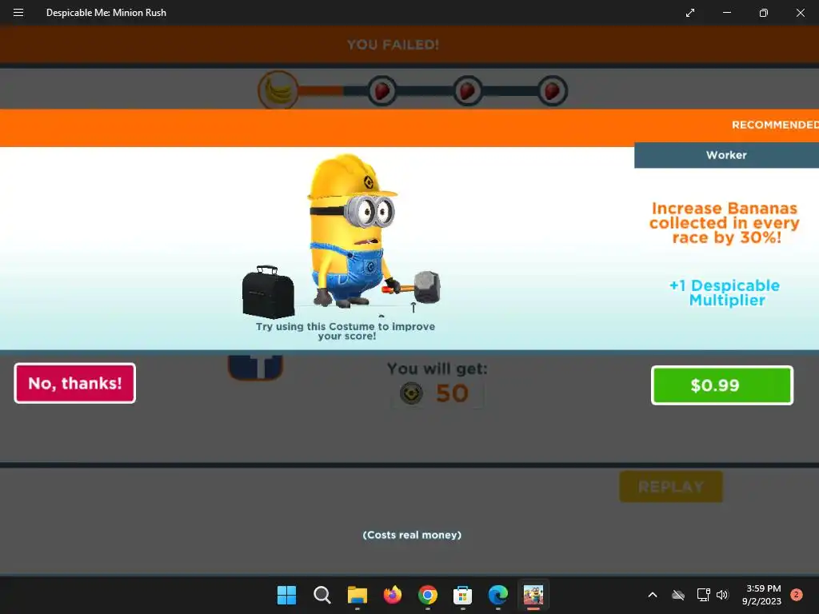
Task: Click the banana progress icon
Action: coord(278,90)
